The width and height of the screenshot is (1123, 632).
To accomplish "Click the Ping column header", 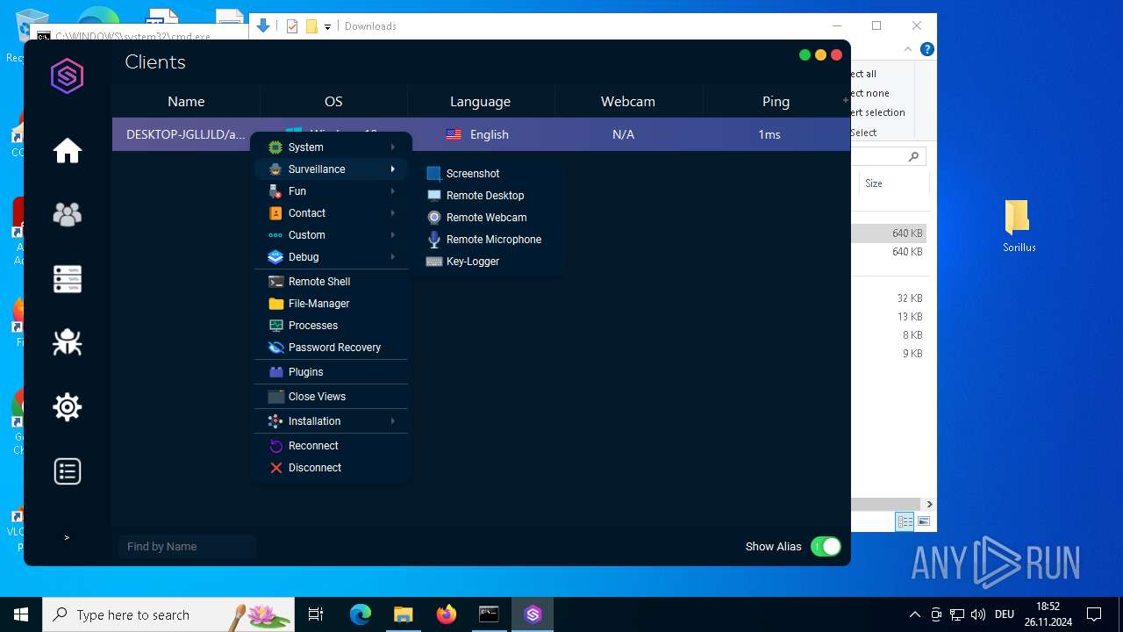I will pos(776,102).
